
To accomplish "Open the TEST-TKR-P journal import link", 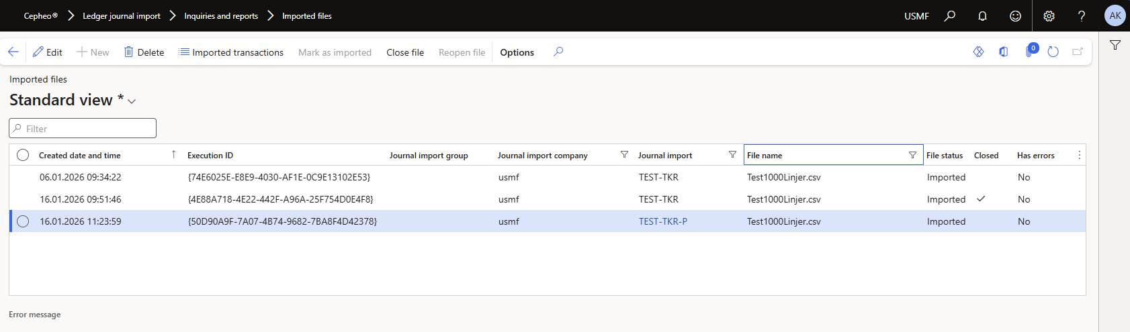I will coord(662,221).
